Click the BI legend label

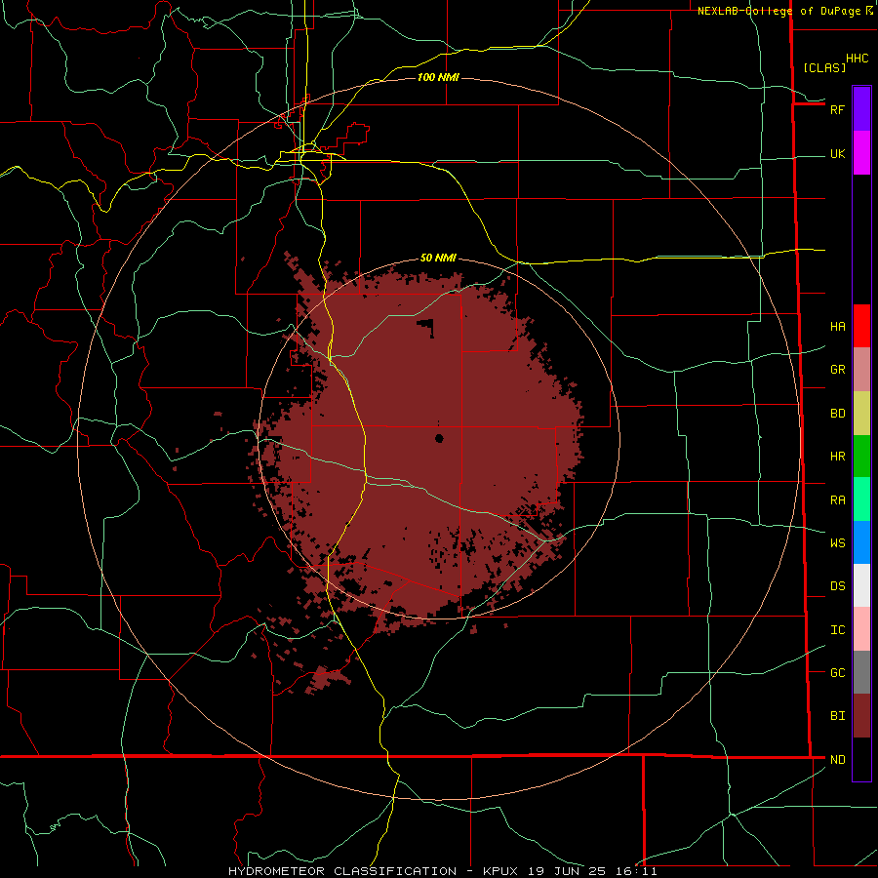(837, 716)
